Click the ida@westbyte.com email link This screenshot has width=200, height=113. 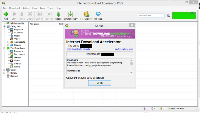click(124, 49)
